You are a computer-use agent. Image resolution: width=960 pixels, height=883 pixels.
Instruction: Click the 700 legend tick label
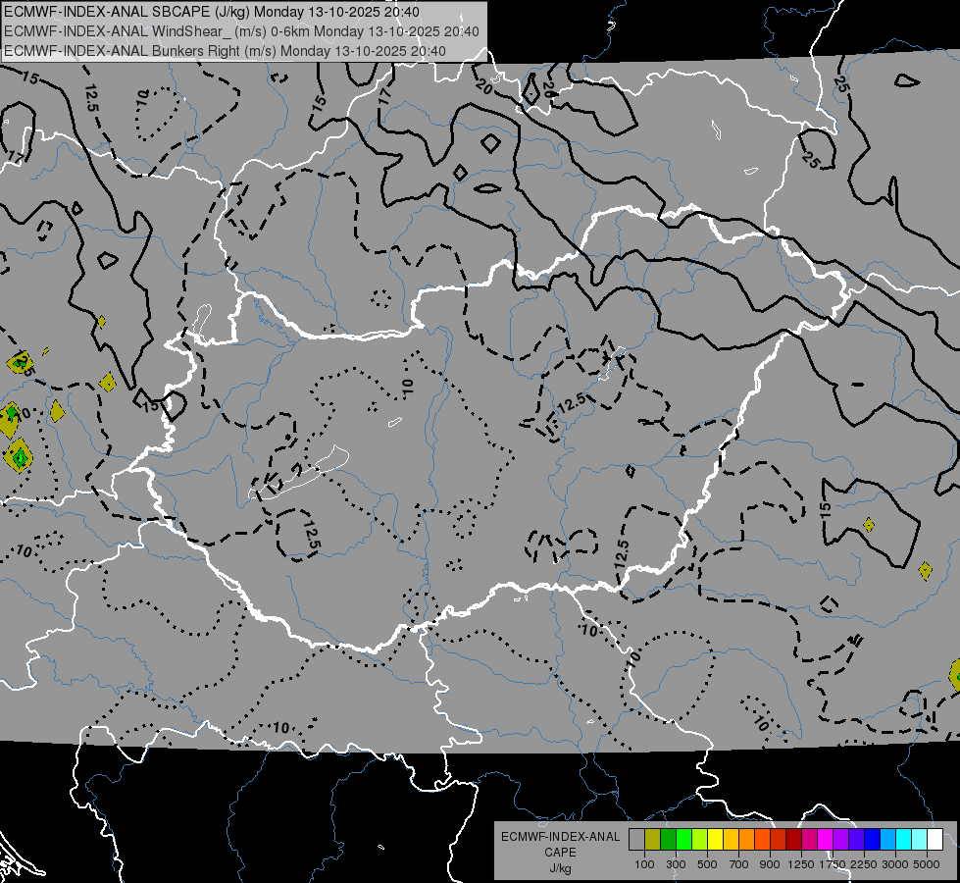click(739, 864)
